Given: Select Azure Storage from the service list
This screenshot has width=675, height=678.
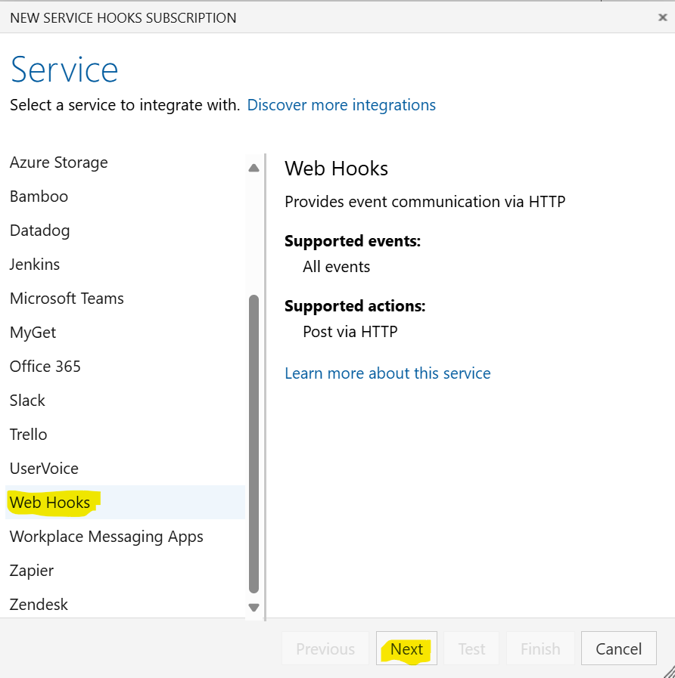Looking at the screenshot, I should [59, 163].
